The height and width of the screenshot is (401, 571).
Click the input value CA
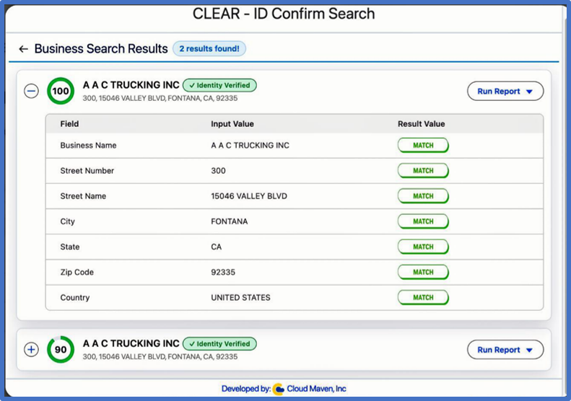click(x=217, y=247)
